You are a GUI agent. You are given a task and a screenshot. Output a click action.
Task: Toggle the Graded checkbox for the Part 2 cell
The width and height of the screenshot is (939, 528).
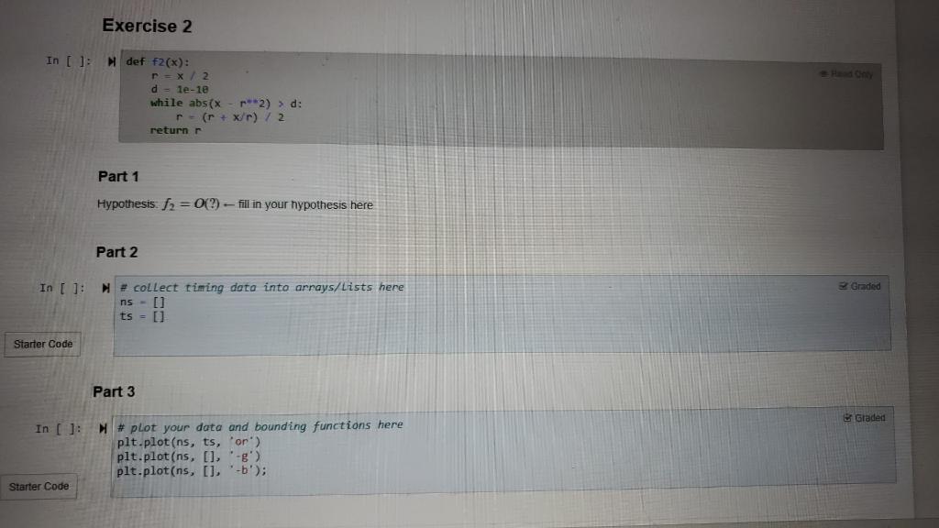click(858, 285)
